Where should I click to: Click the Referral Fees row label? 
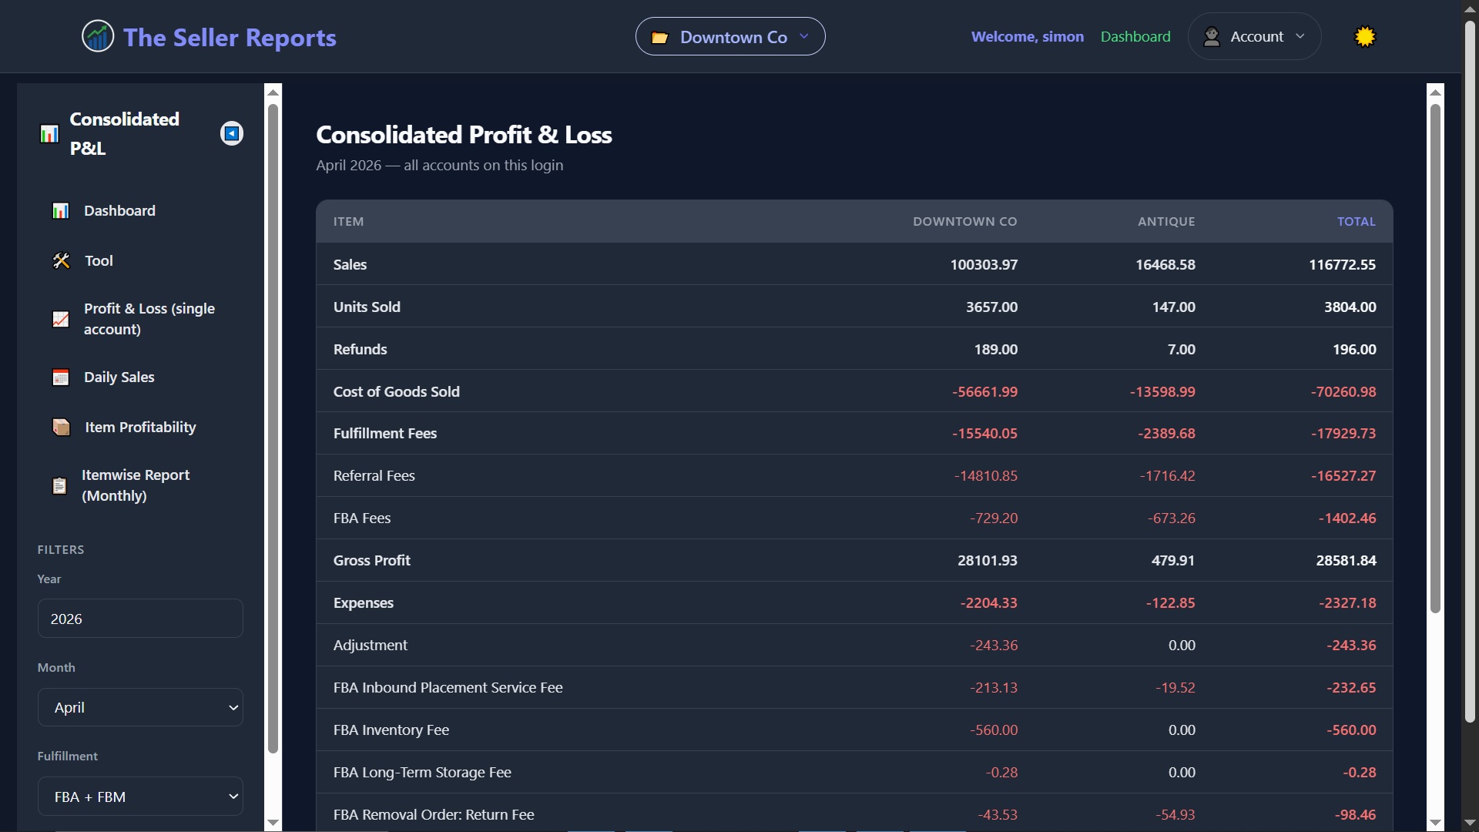point(374,475)
